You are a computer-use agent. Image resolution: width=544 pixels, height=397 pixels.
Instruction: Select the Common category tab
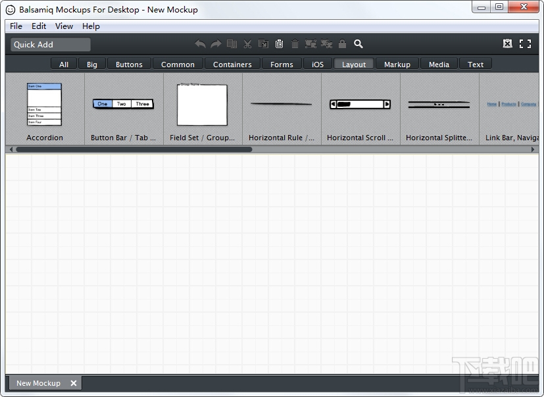point(178,65)
